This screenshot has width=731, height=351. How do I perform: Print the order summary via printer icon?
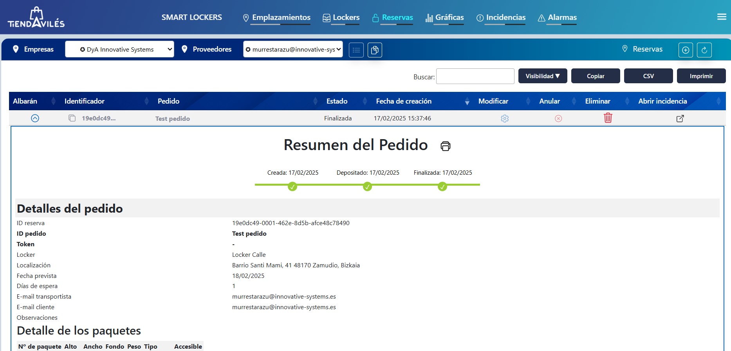446,146
